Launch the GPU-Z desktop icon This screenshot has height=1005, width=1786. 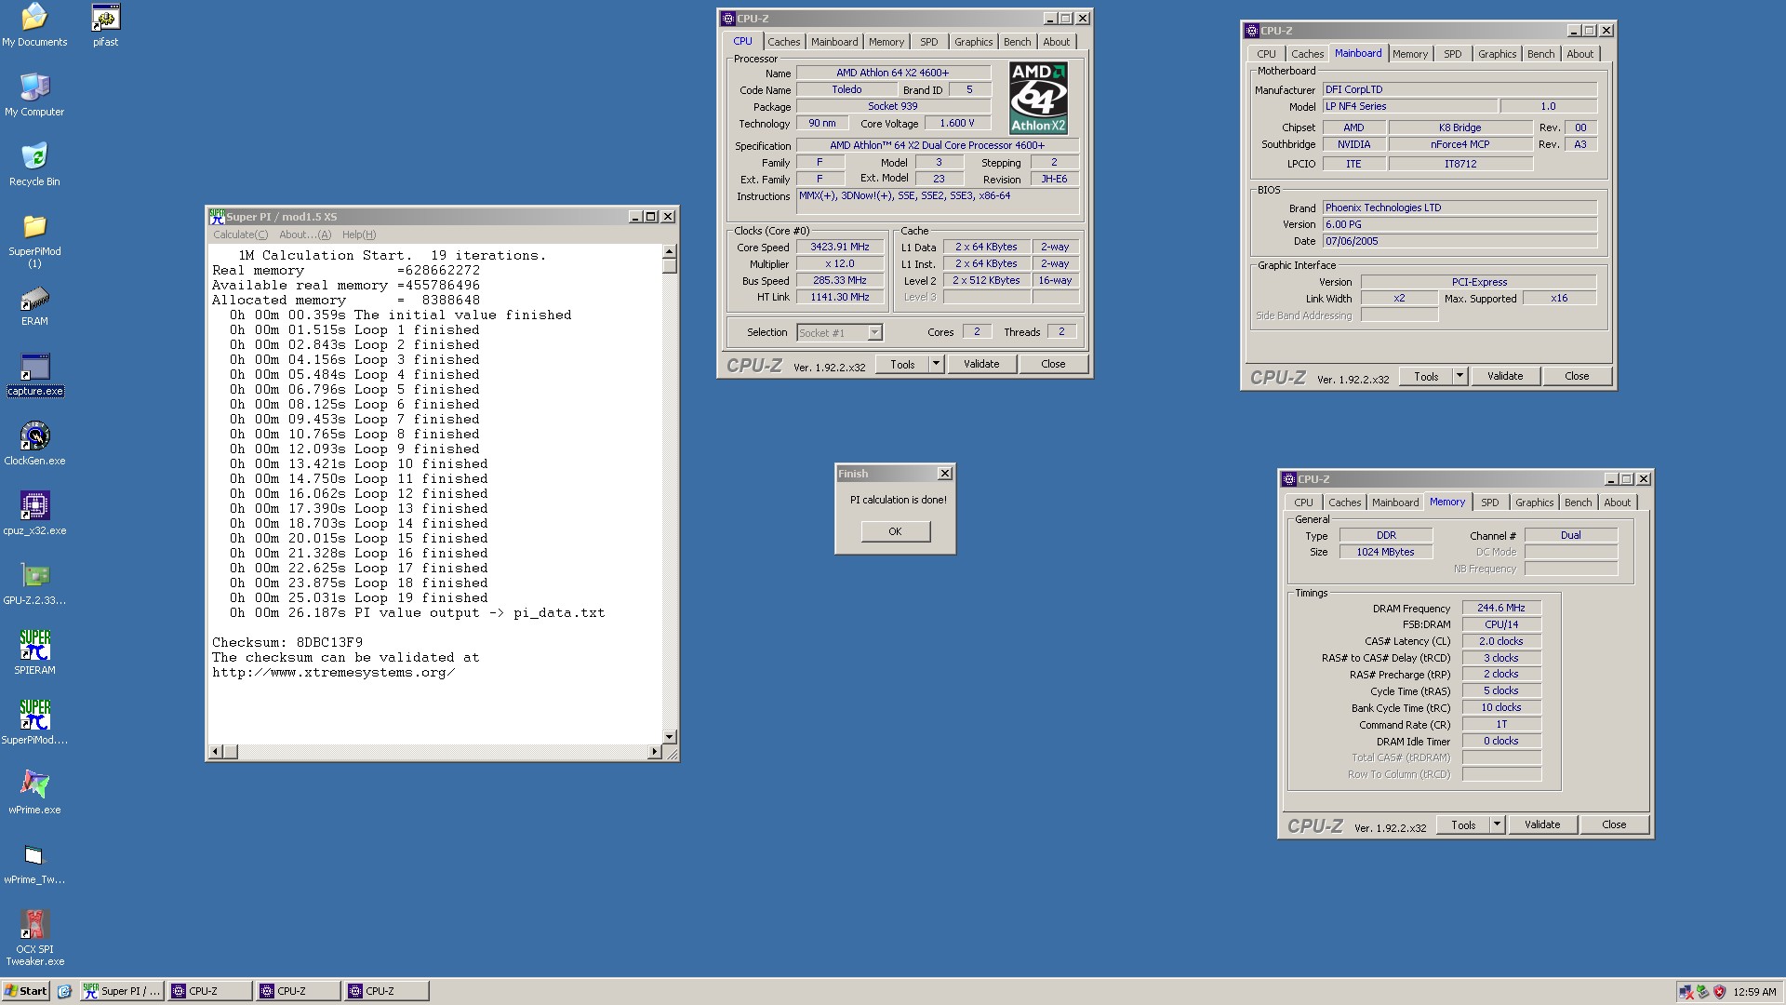[34, 583]
